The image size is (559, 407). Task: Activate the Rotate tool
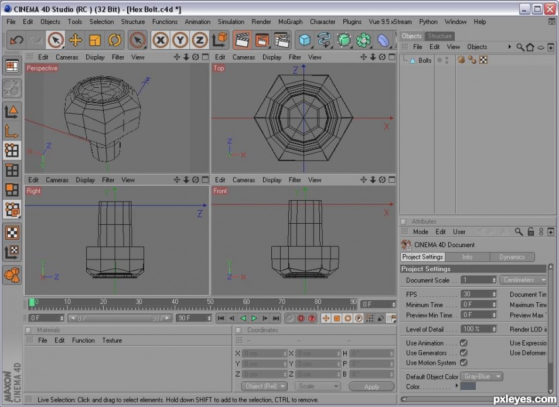tap(114, 40)
